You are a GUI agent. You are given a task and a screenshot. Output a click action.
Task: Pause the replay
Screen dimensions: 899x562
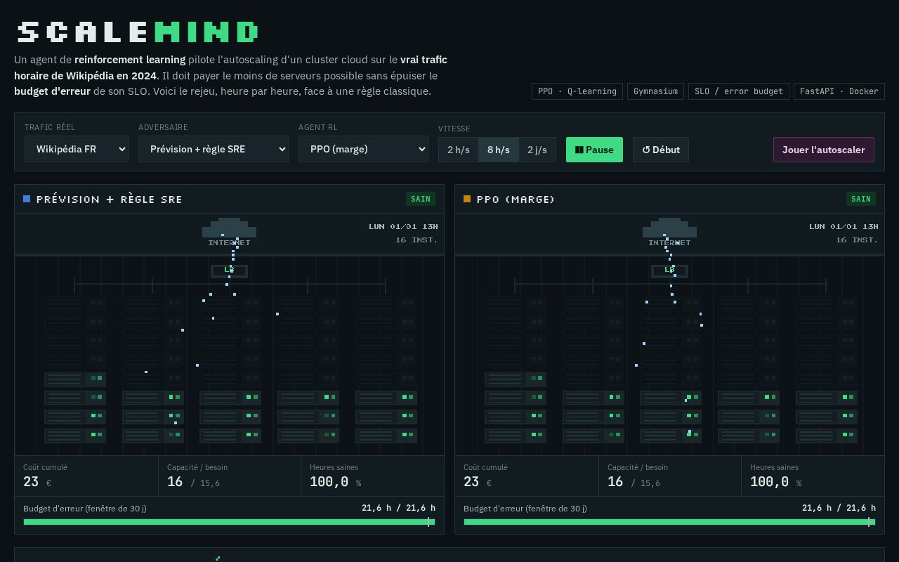pos(594,150)
